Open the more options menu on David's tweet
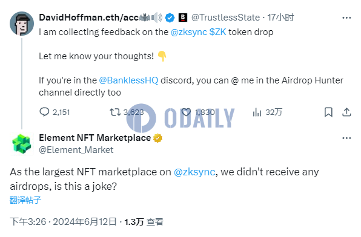This screenshot has height=237, width=361. click(x=346, y=18)
